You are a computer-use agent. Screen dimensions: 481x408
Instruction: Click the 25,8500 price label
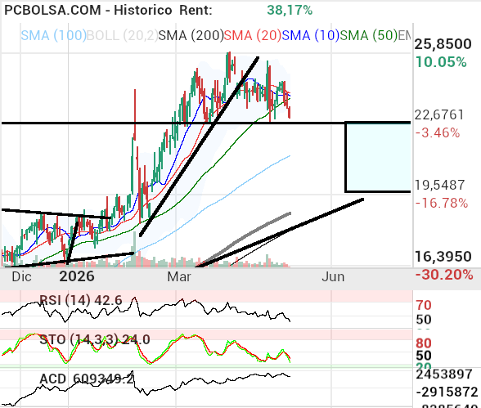click(x=443, y=44)
